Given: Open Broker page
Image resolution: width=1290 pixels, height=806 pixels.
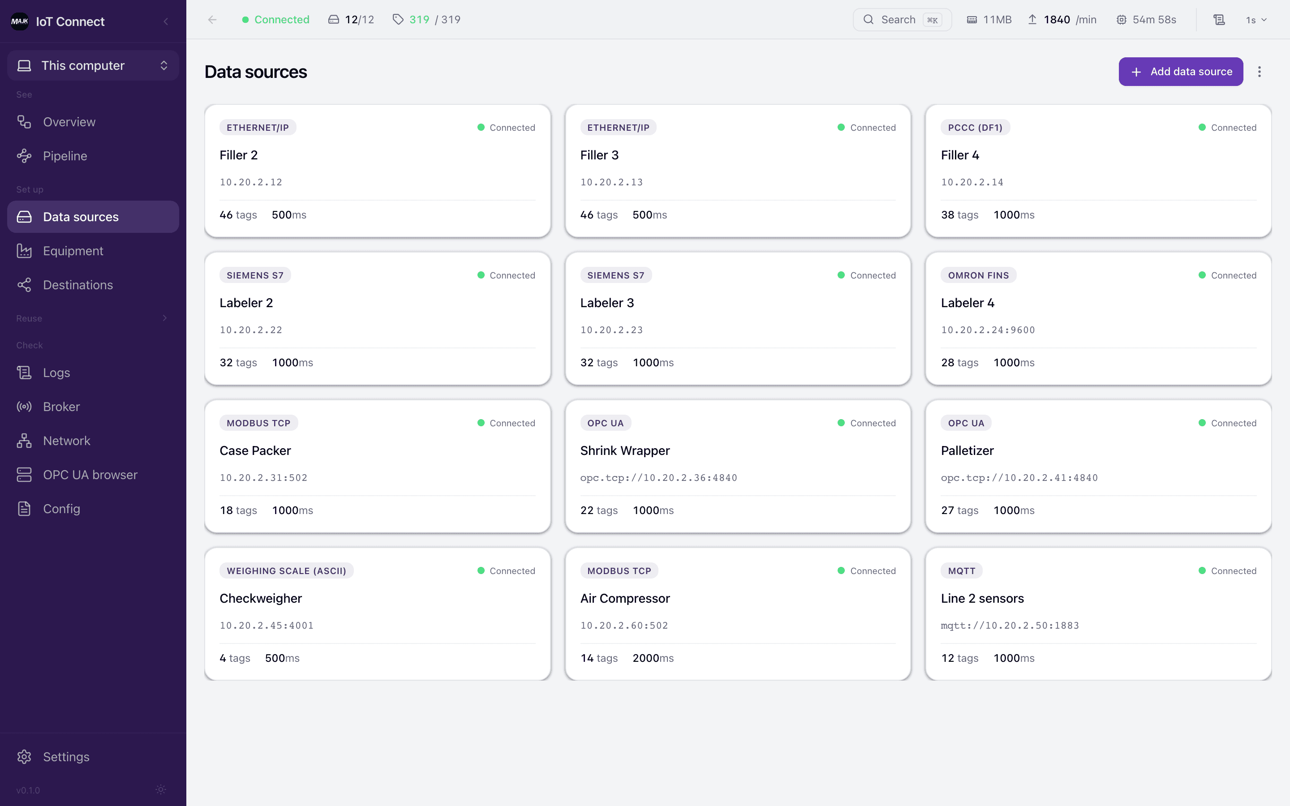Looking at the screenshot, I should click(93, 407).
